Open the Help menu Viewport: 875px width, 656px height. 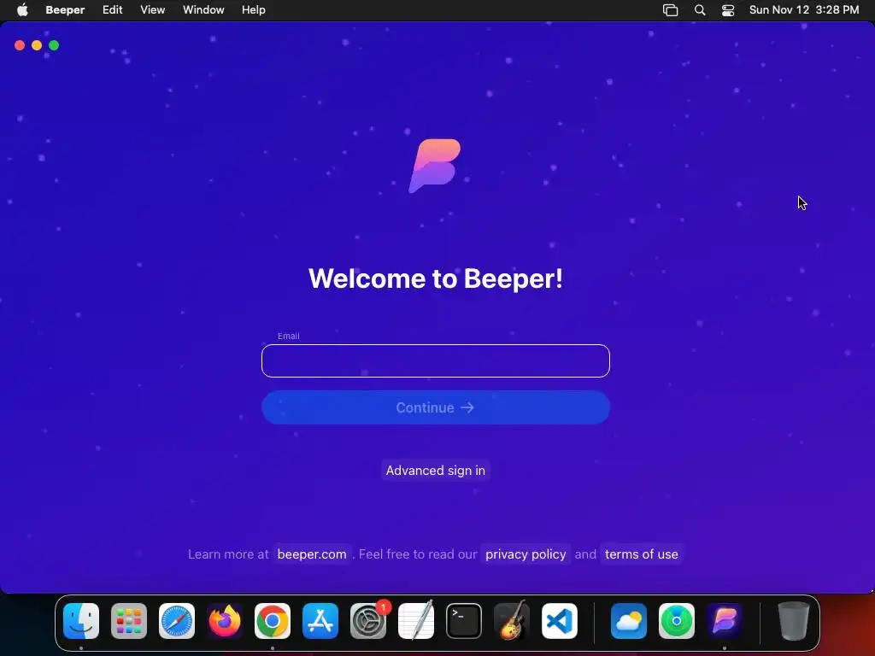click(253, 10)
